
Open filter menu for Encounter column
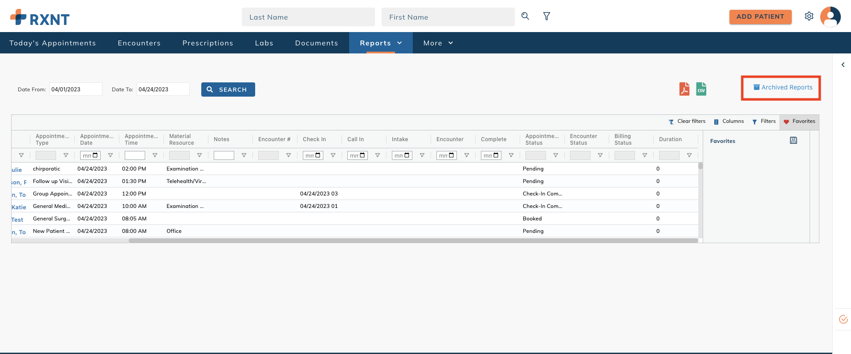[467, 155]
